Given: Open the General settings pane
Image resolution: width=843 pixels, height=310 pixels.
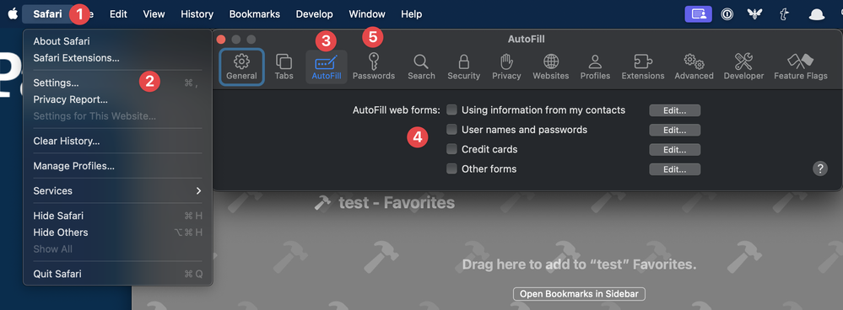Looking at the screenshot, I should coord(241,67).
